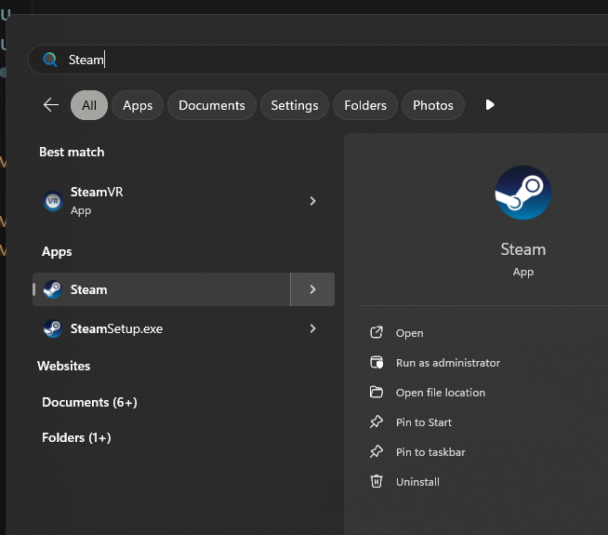The width and height of the screenshot is (608, 535).
Task: Click the SteamSetup.exe icon
Action: 53,328
